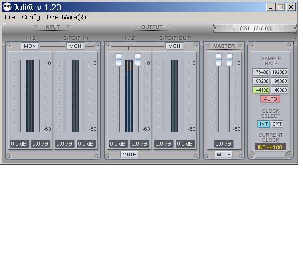Viewport: 303px width, 266px height.
Task: Toggle MON for input 1/2
Action: pos(30,46)
